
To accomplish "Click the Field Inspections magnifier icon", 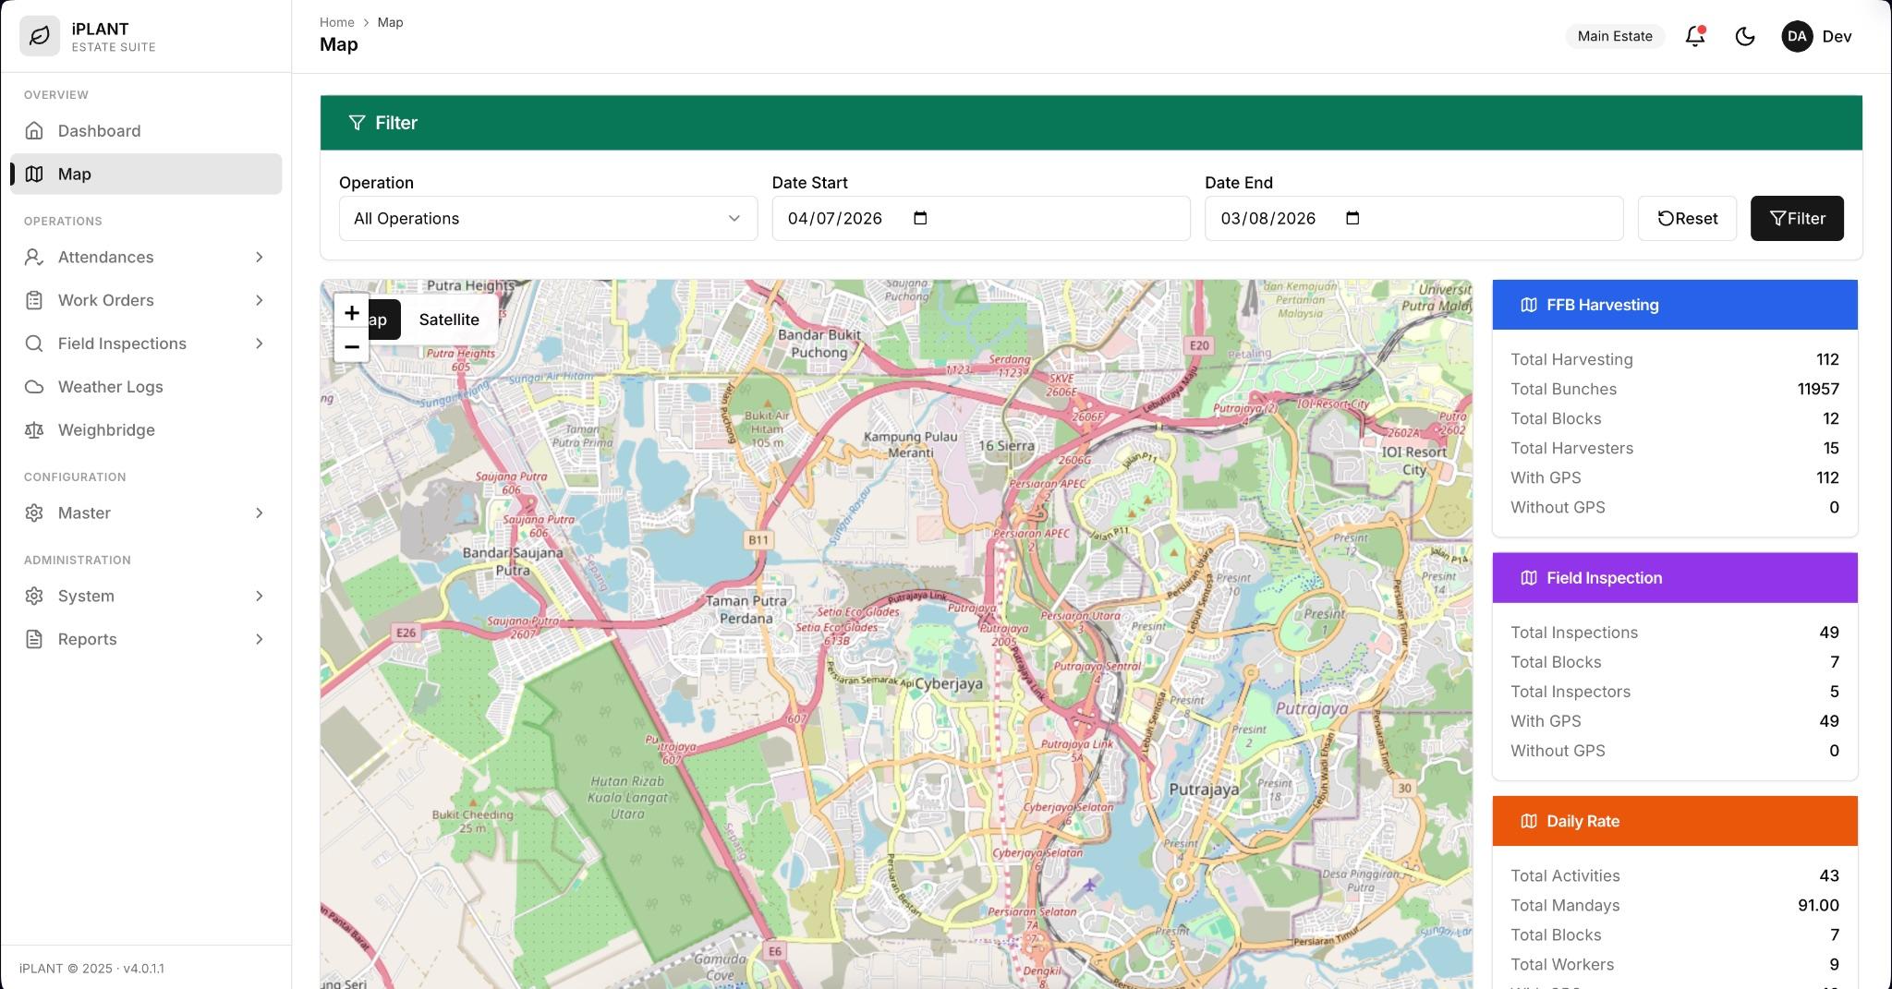I will [34, 344].
